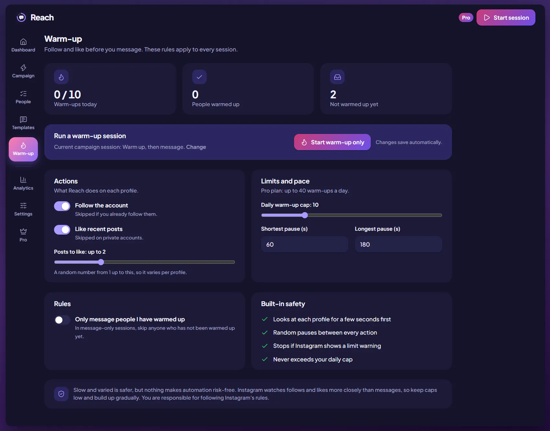Viewport: 550px width, 431px height.
Task: Click the Change link for campaign session
Action: point(196,147)
